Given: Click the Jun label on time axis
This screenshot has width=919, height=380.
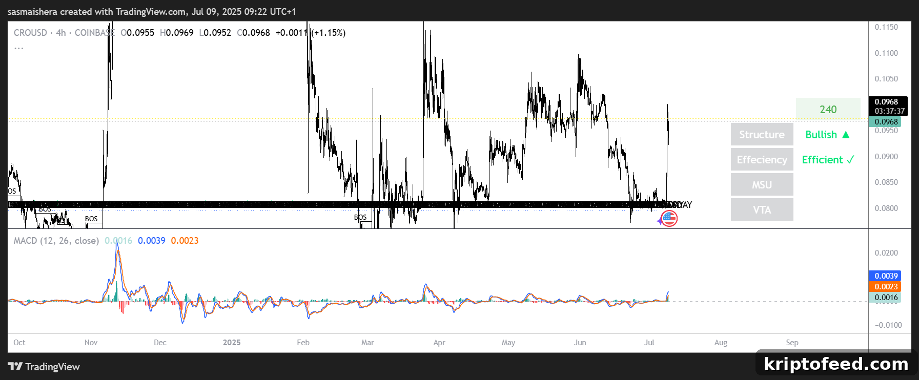Looking at the screenshot, I should tap(580, 343).
